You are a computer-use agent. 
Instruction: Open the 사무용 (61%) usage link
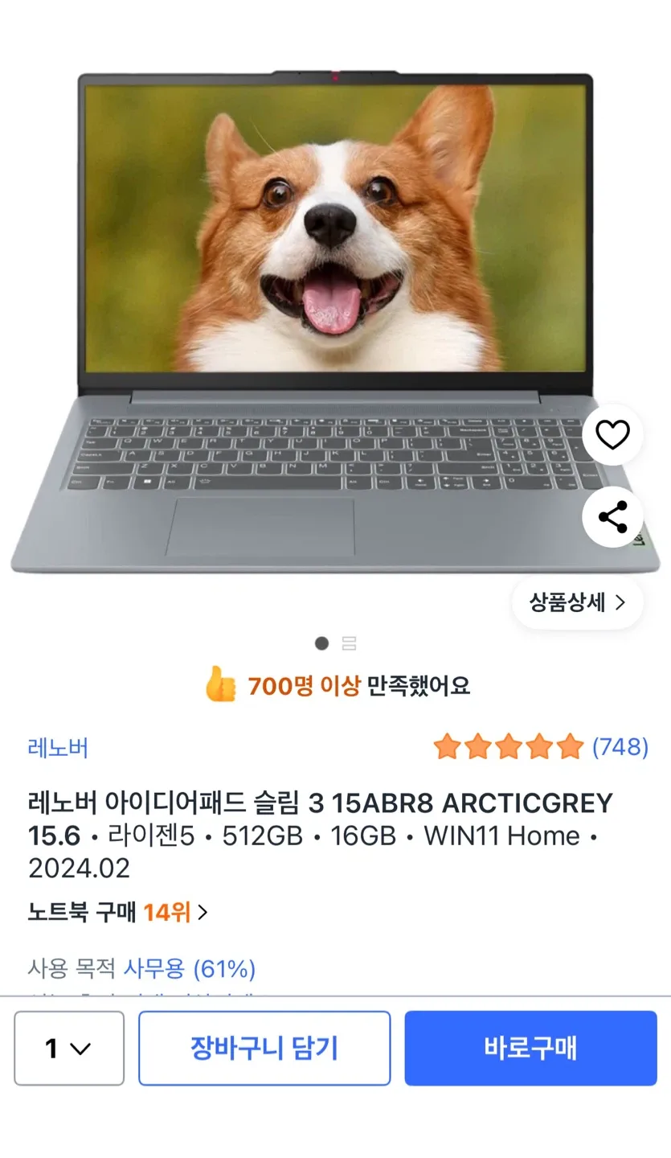tap(189, 969)
